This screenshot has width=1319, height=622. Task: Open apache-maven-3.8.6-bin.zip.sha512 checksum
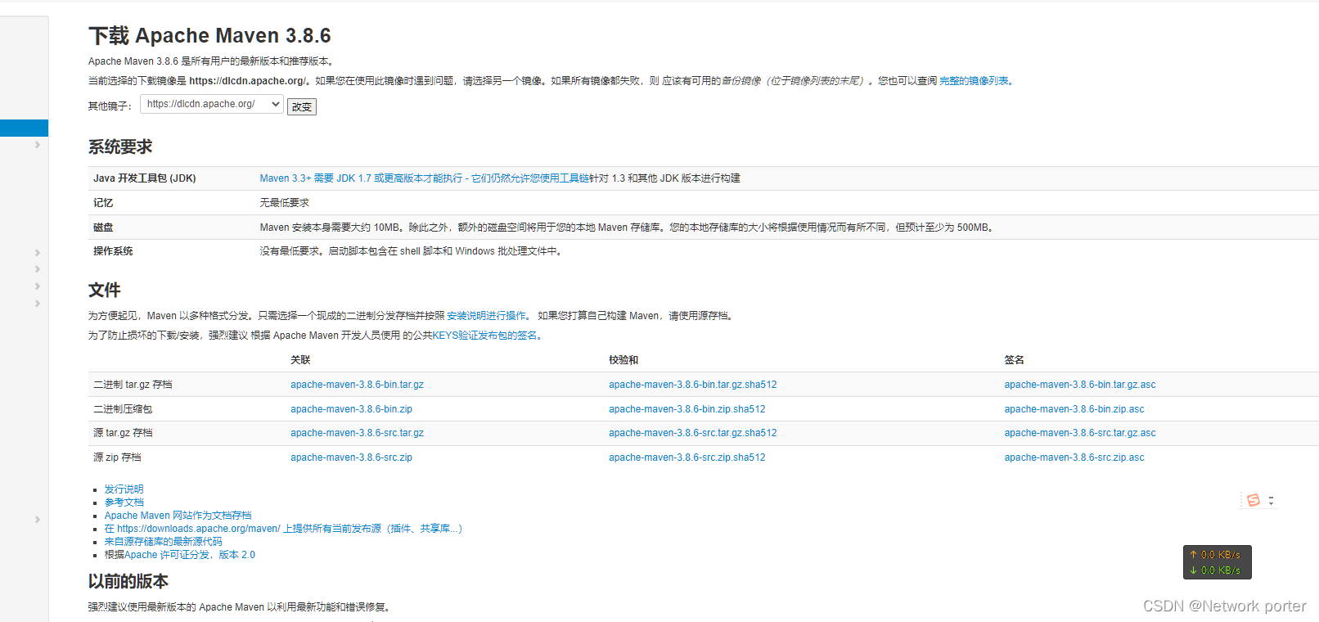click(x=687, y=409)
